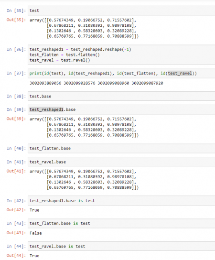Viewport: 215px width, 260px height.
Task: Click the In [41] prompt label
Action: click(16, 162)
